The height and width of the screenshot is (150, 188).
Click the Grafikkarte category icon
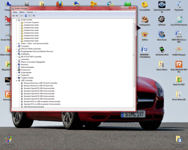tap(19, 54)
